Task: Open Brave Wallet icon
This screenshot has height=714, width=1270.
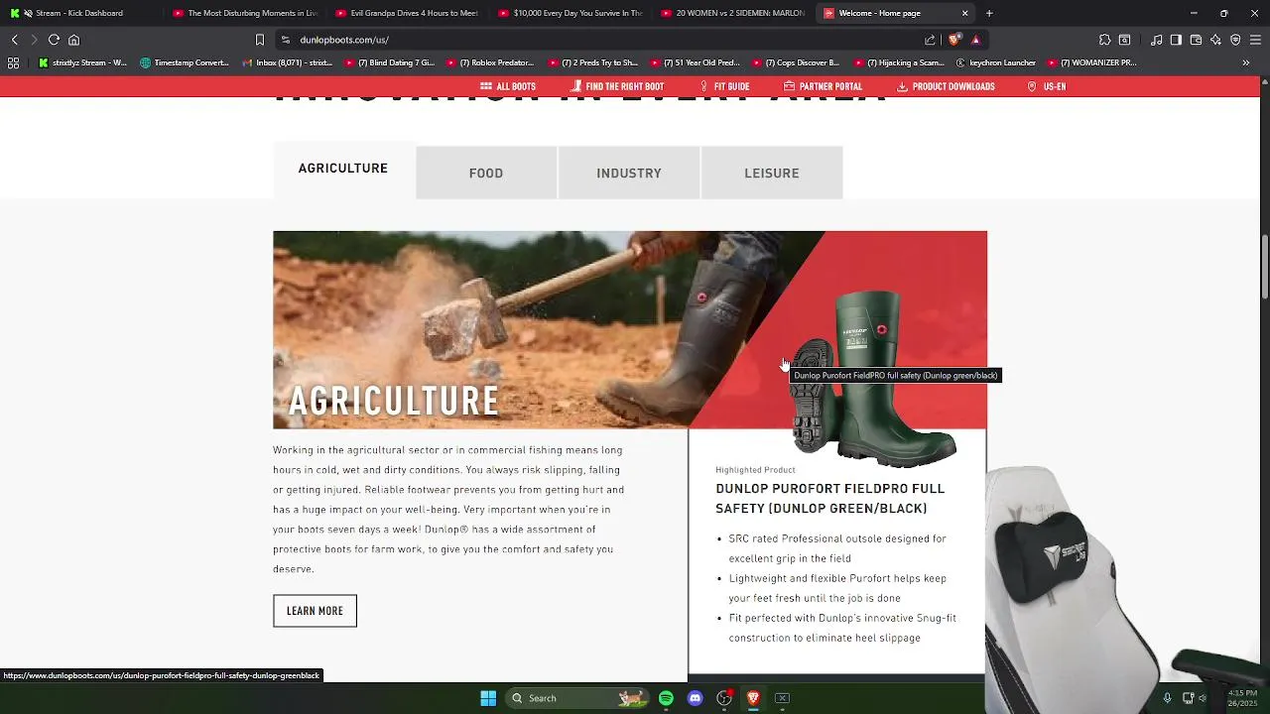Action: tap(1196, 40)
